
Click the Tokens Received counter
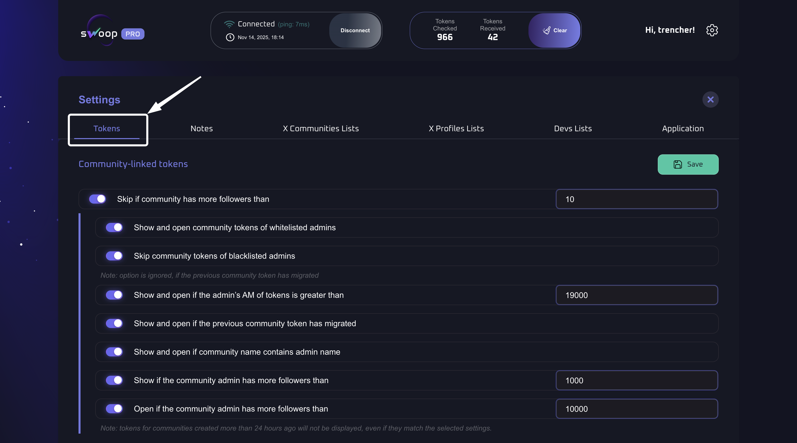493,30
